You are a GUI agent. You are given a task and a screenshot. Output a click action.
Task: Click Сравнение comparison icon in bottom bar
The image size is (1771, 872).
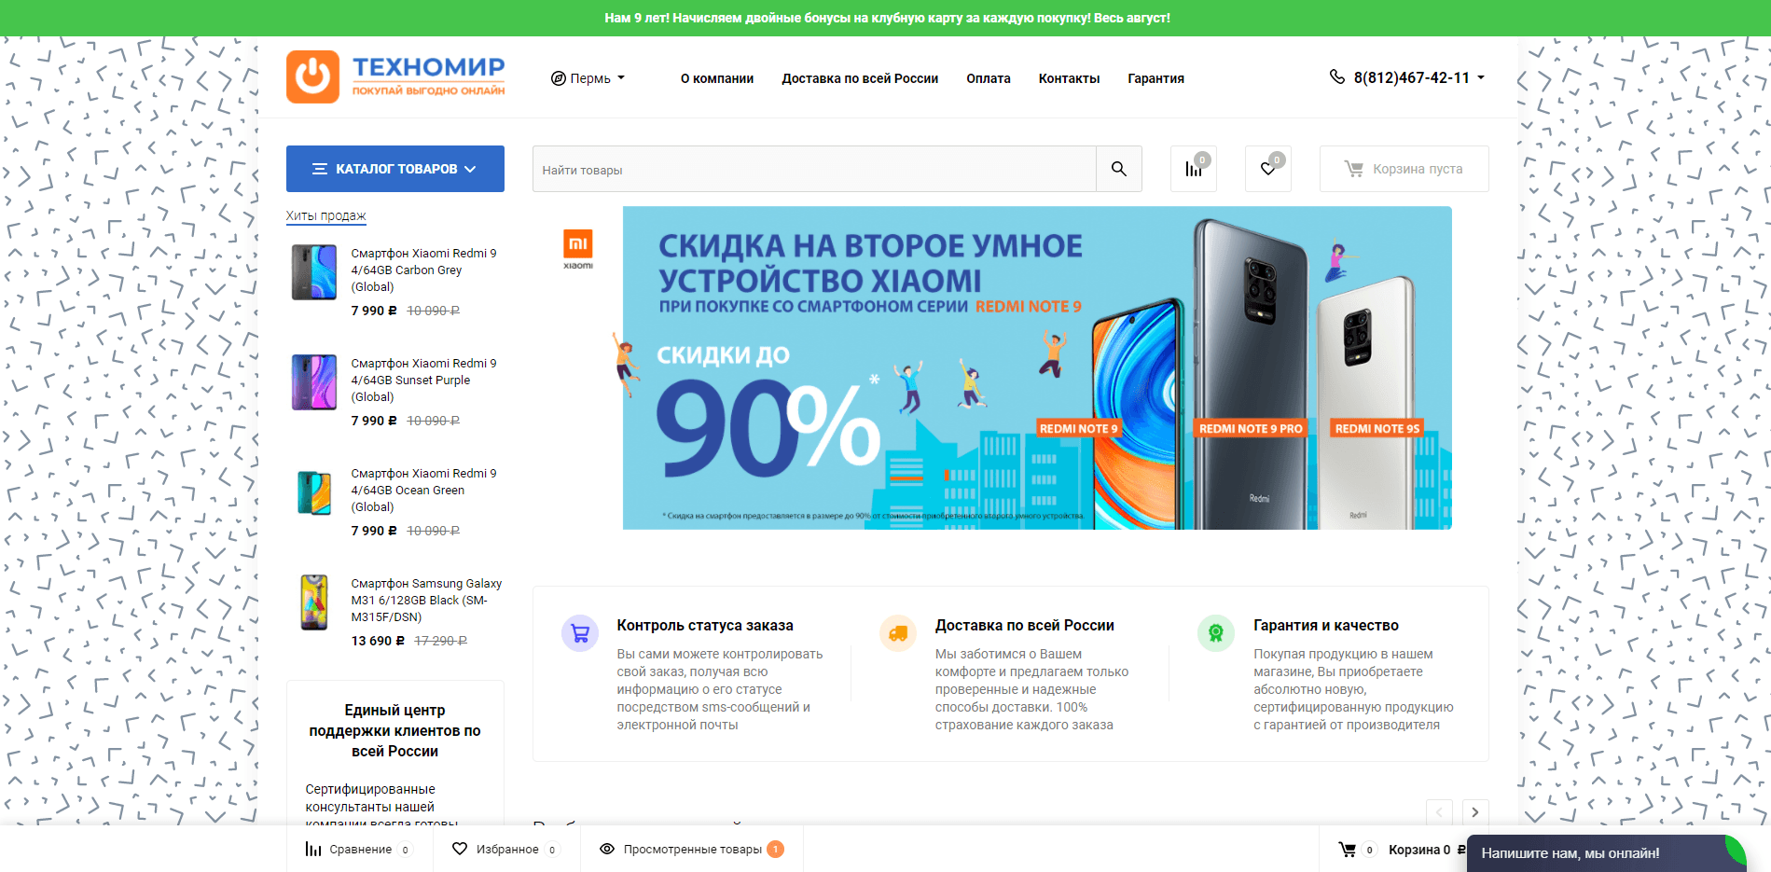point(312,849)
